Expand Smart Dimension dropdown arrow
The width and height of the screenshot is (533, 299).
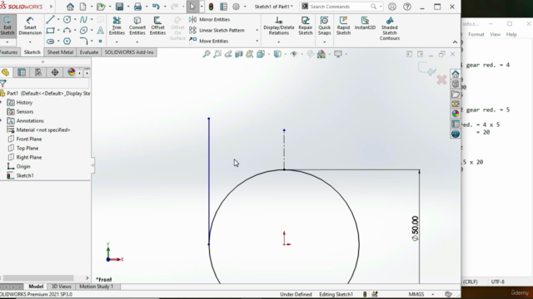[30, 42]
